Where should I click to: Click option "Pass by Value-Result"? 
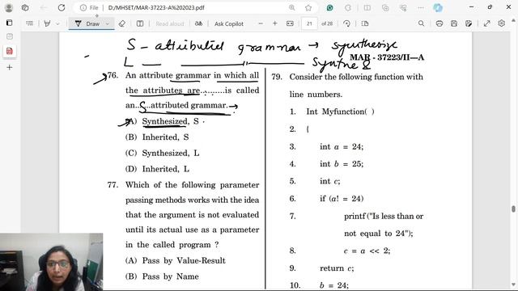pos(176,260)
